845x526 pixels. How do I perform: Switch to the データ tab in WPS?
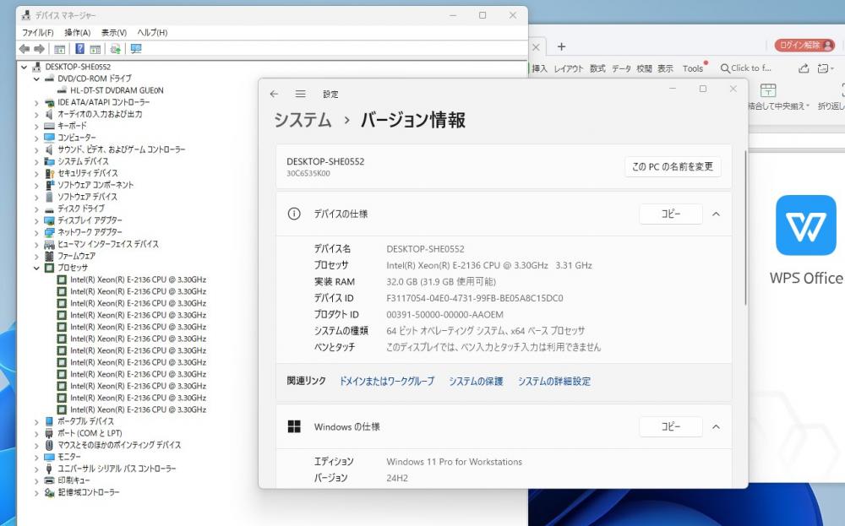click(x=621, y=68)
